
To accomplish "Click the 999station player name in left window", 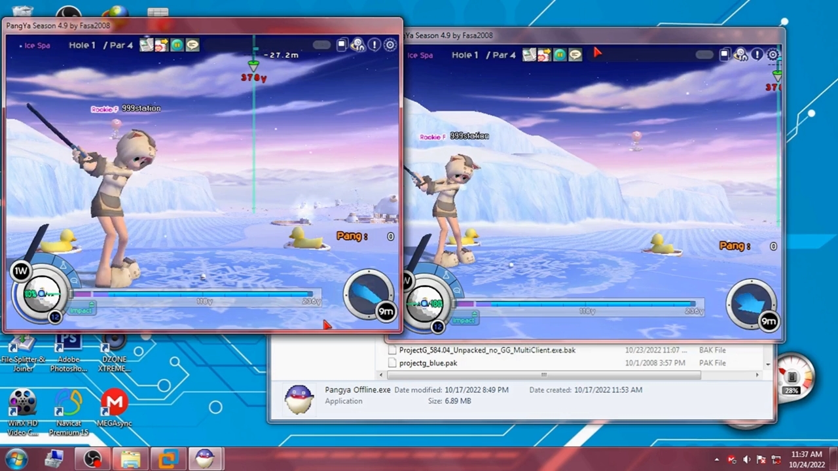I will pos(141,109).
